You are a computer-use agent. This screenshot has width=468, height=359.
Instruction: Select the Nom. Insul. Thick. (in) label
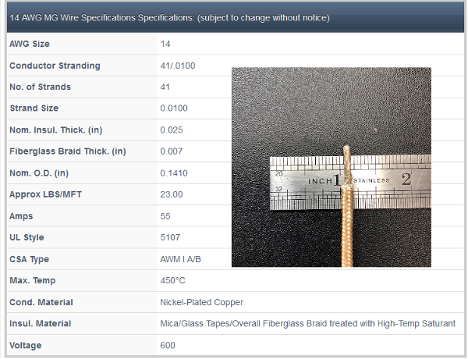[x=56, y=130]
